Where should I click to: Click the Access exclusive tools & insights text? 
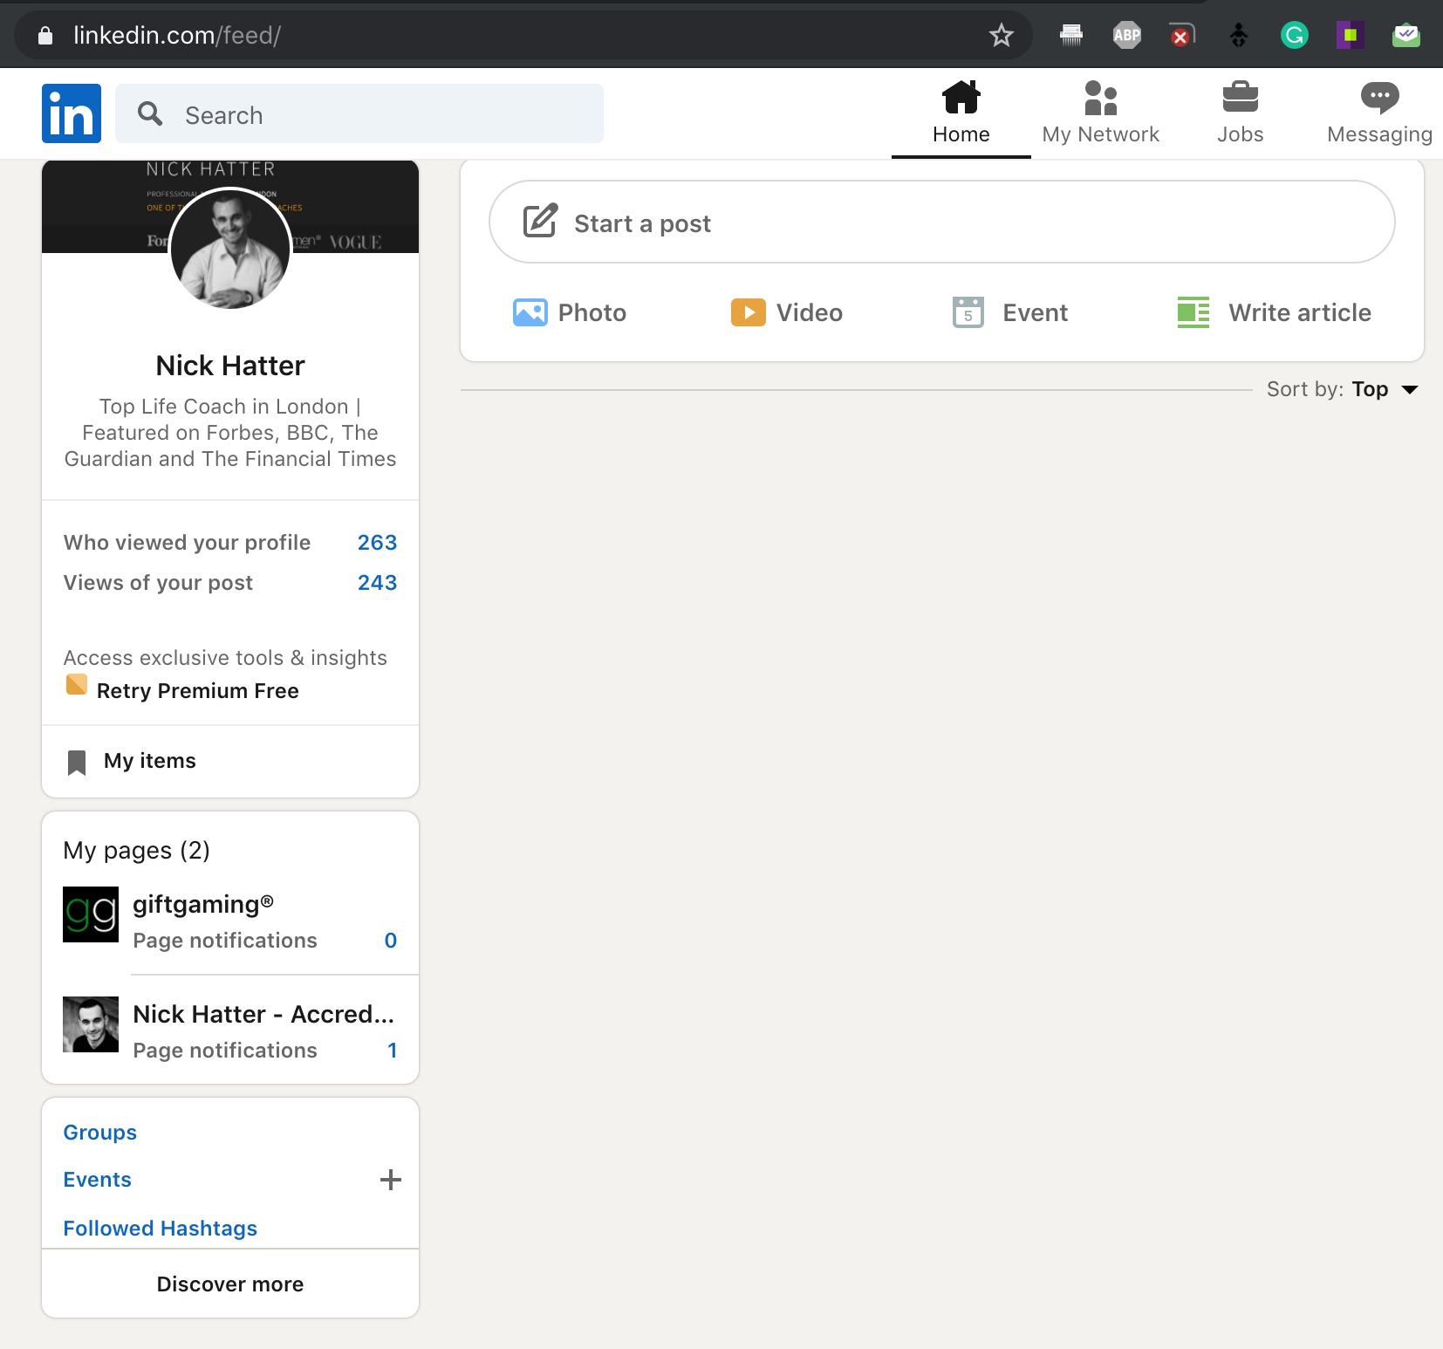pos(225,658)
